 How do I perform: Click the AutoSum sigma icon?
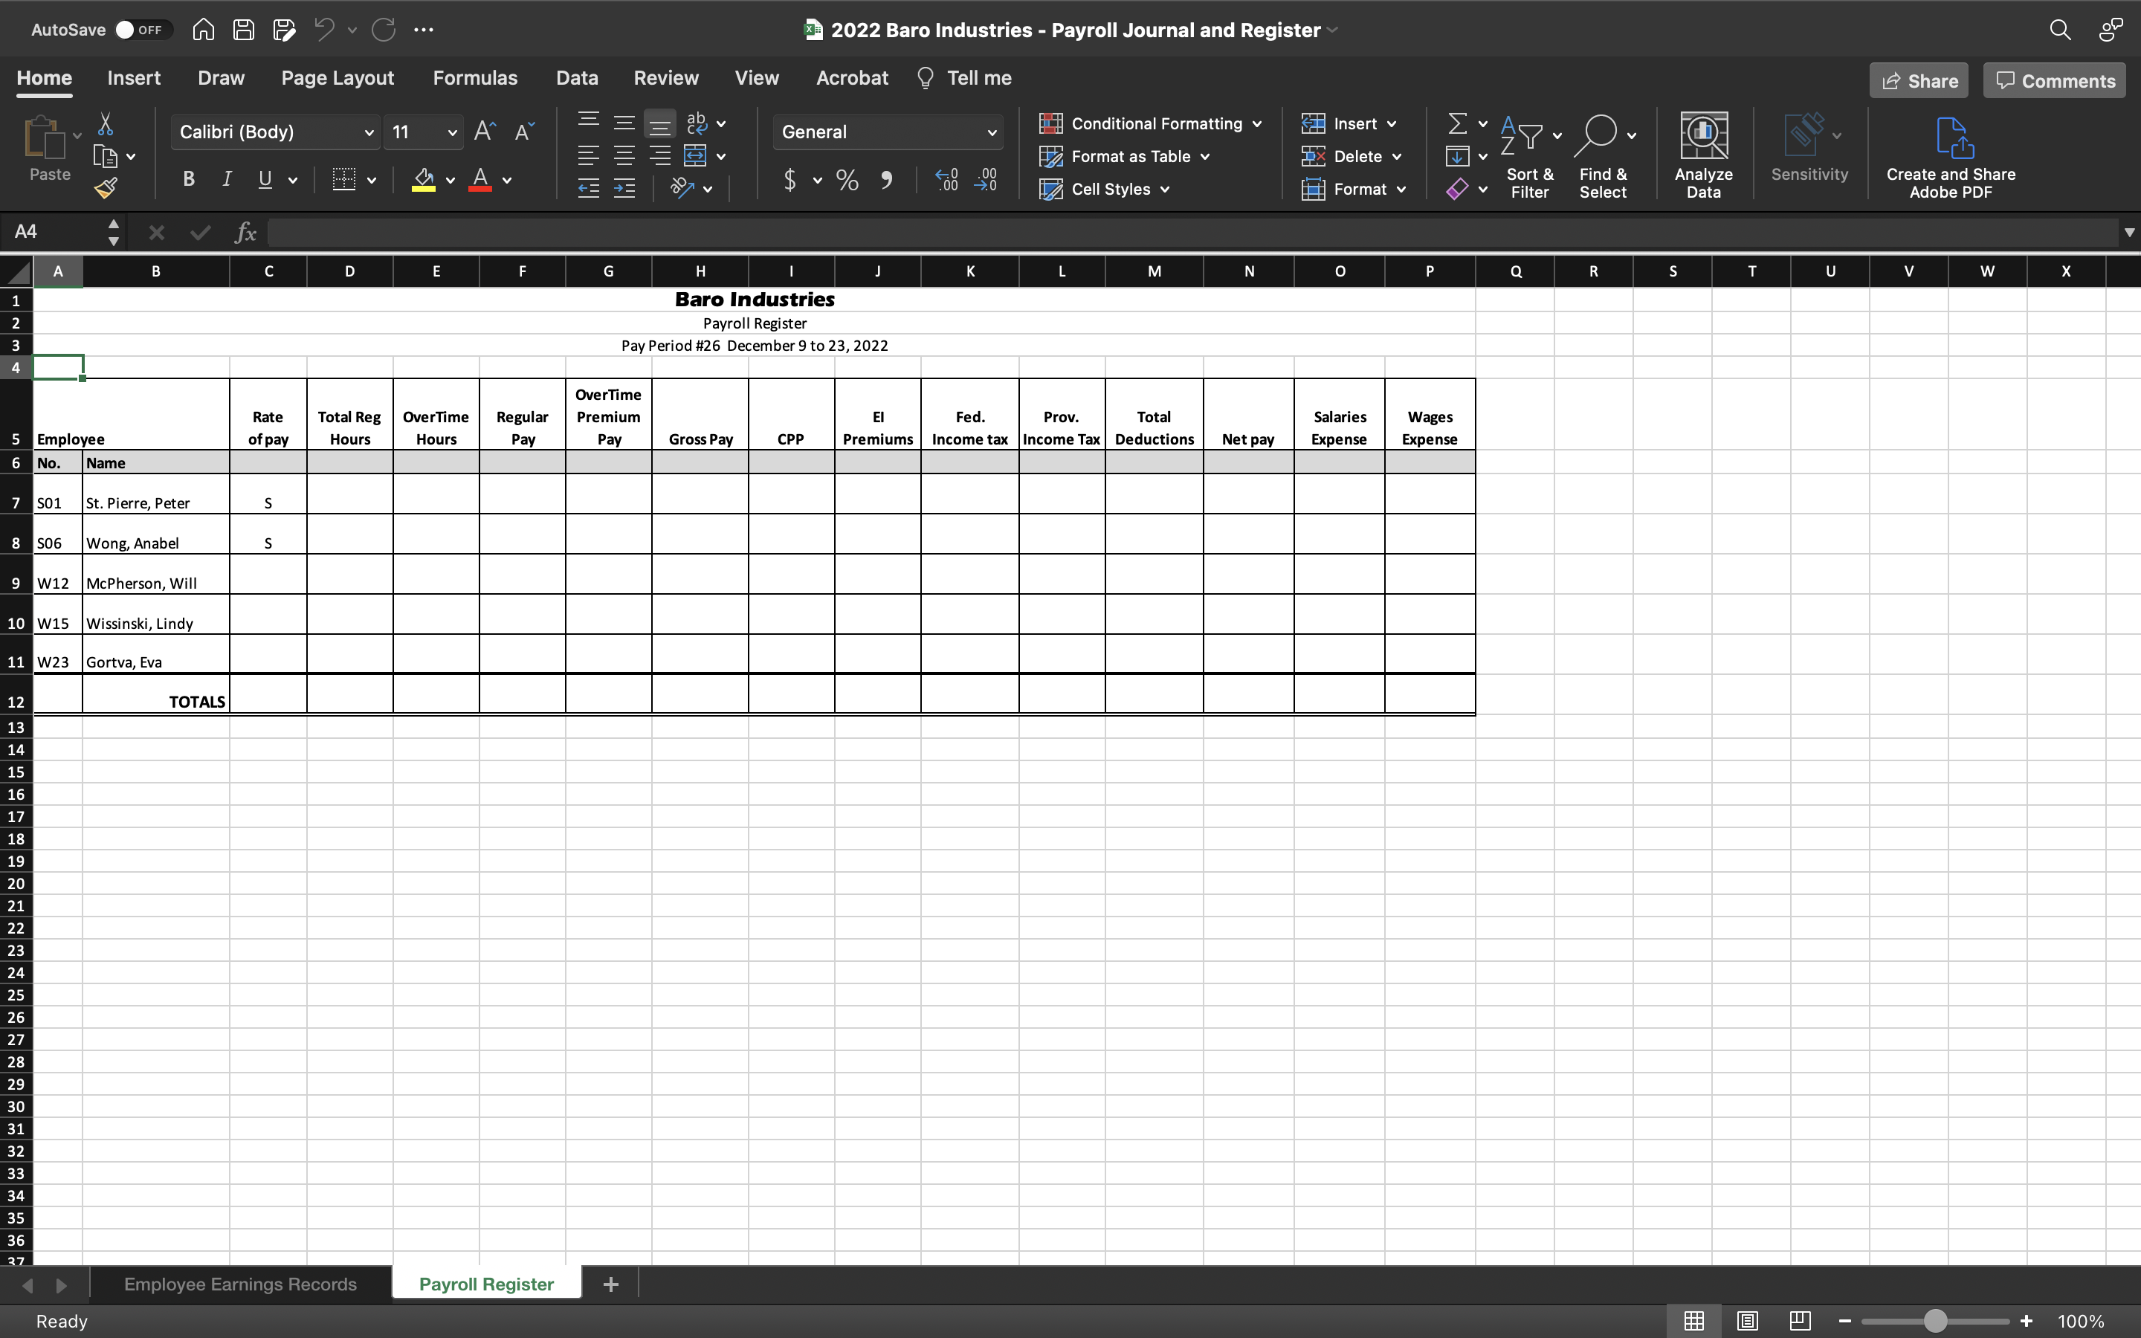click(1457, 123)
